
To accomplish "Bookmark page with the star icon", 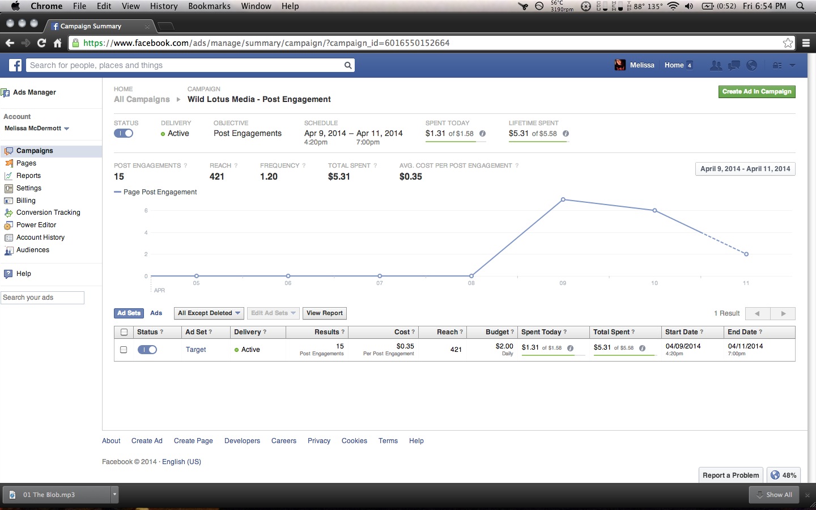I will pos(788,43).
